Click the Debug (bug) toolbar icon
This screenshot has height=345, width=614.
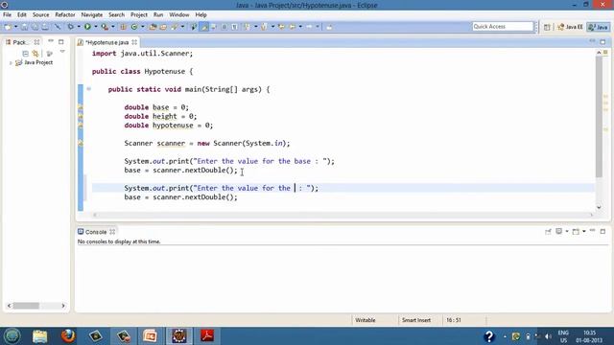(x=70, y=27)
